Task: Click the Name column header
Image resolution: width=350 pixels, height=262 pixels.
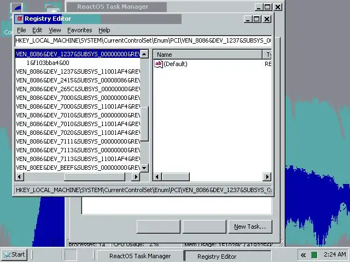Action: 208,55
